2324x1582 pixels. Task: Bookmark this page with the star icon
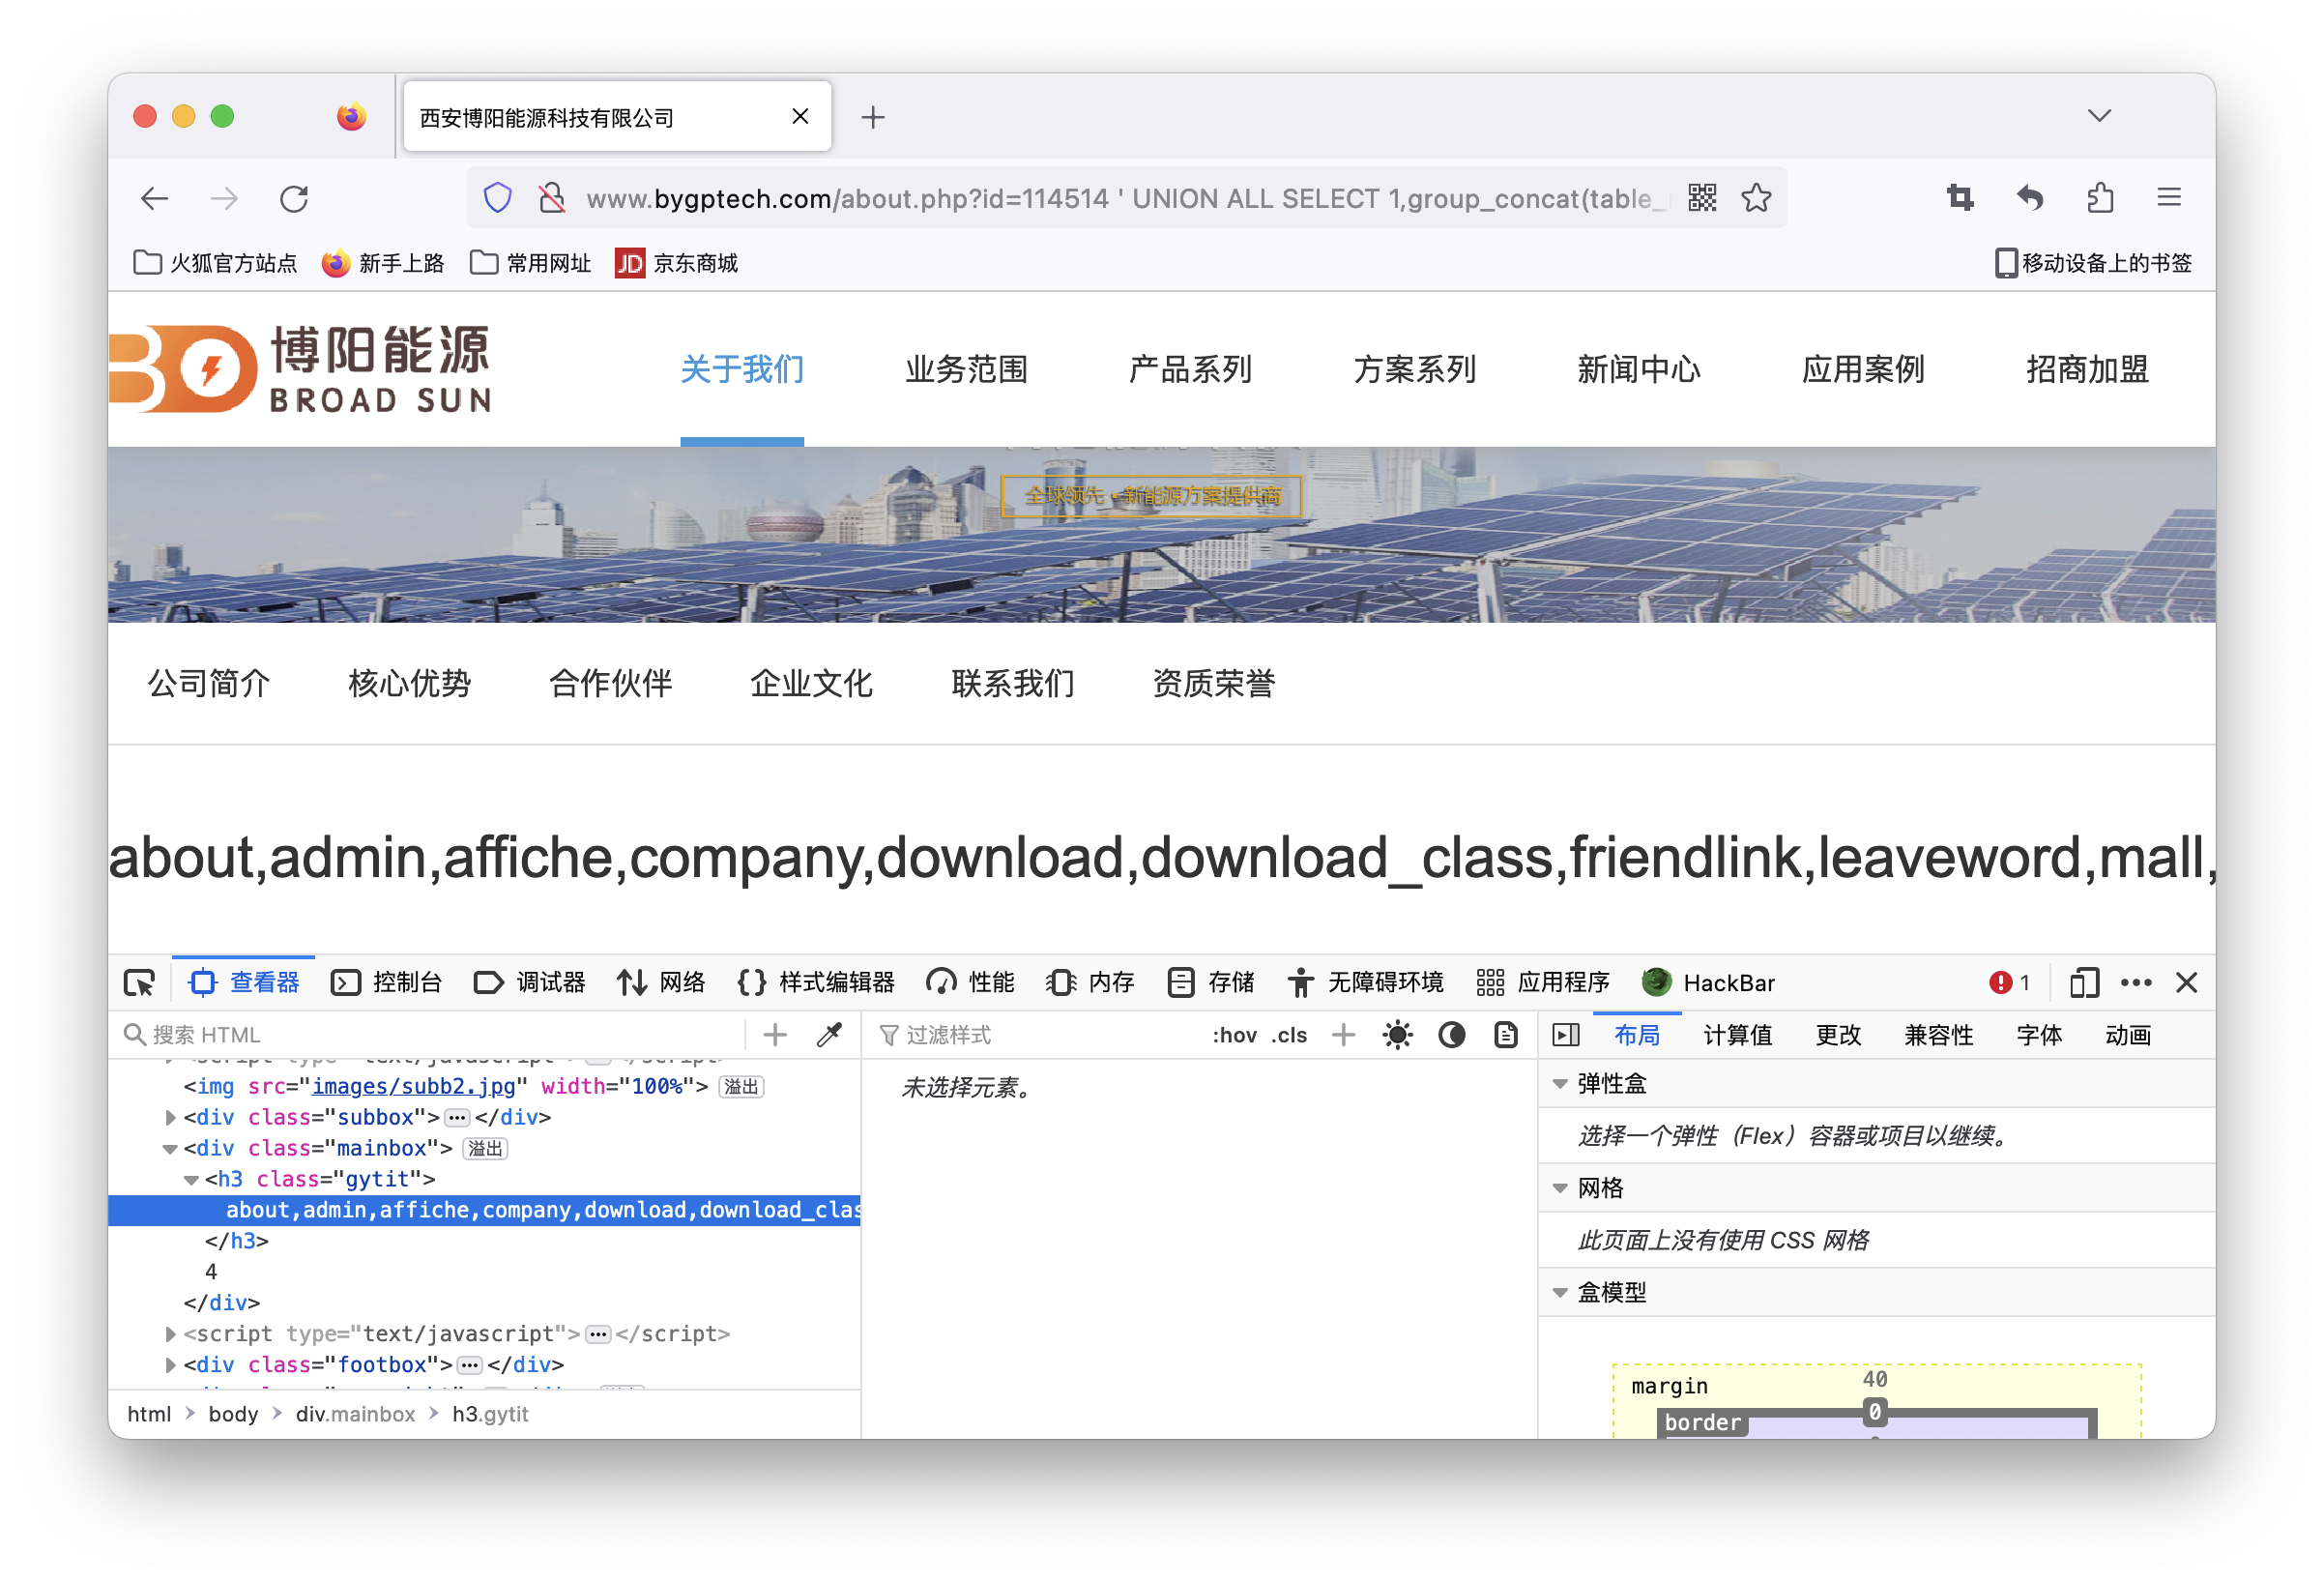tap(1756, 198)
